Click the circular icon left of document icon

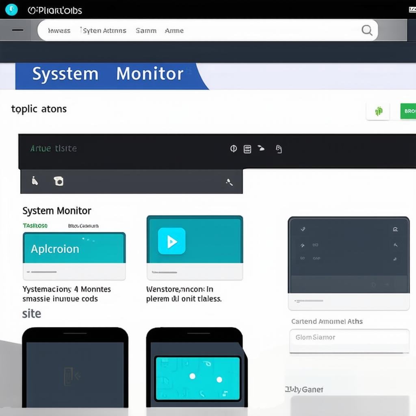234,149
